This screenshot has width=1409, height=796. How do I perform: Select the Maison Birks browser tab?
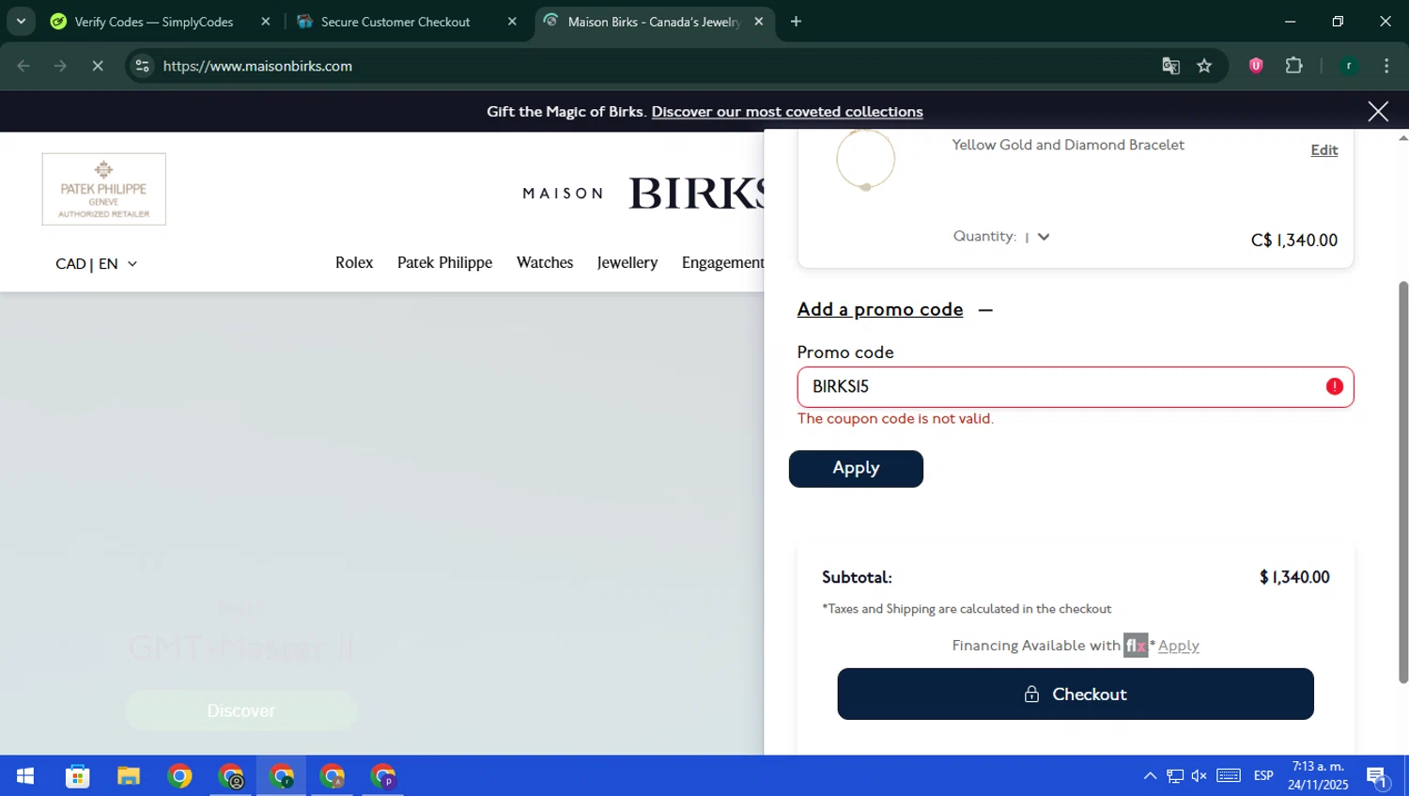[654, 22]
